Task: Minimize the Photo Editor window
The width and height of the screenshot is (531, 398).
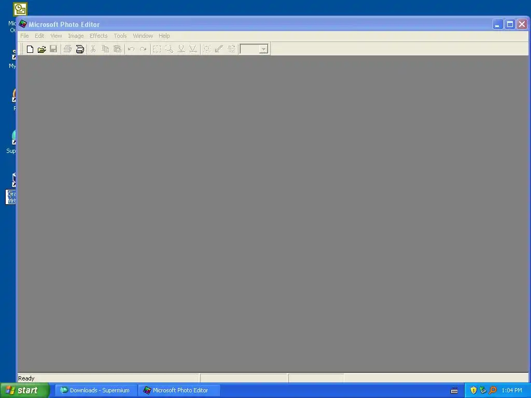Action: pyautogui.click(x=497, y=24)
